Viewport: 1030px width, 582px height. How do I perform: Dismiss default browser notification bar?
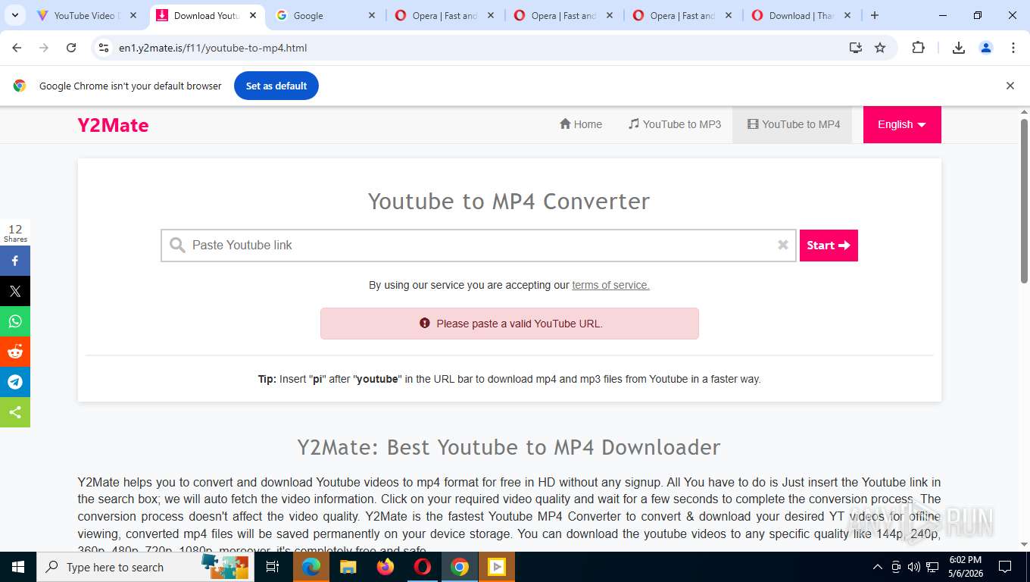[x=1010, y=86]
